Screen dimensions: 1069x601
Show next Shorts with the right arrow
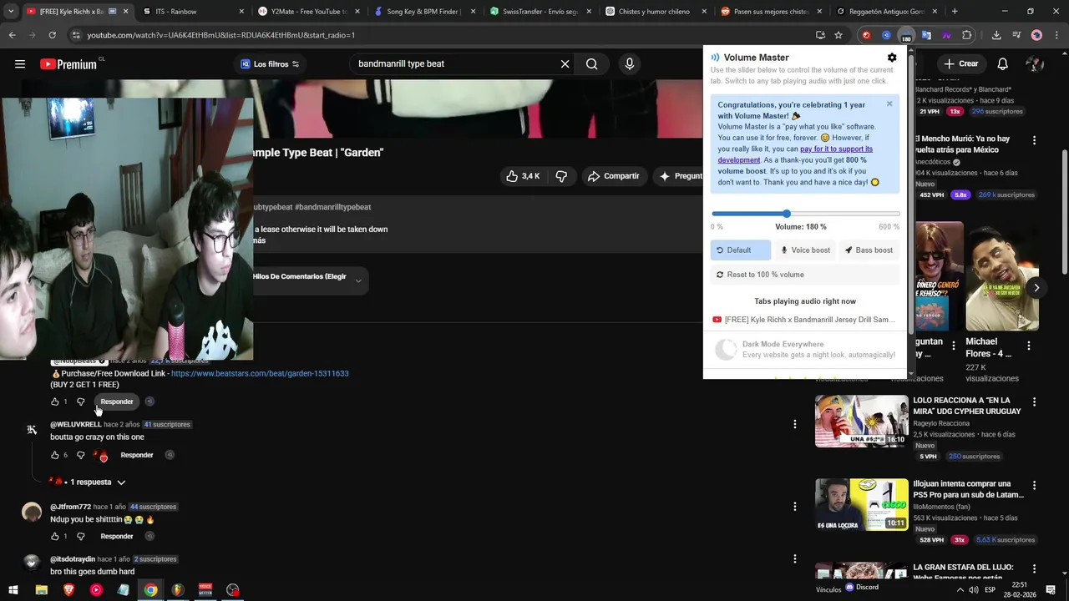(1036, 288)
